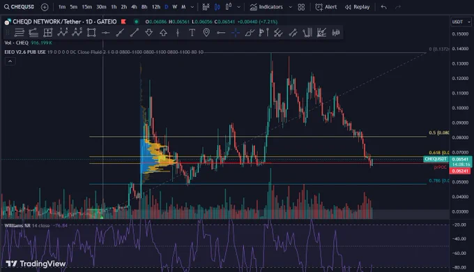Select the Horizontal line tool
This screenshot has width=474, height=272.
(105, 32)
